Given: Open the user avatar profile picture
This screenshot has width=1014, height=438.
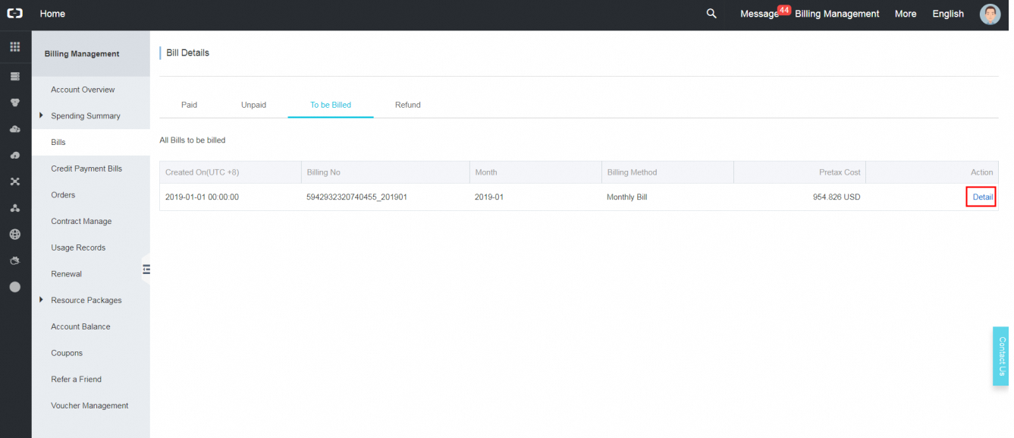Looking at the screenshot, I should tap(990, 14).
